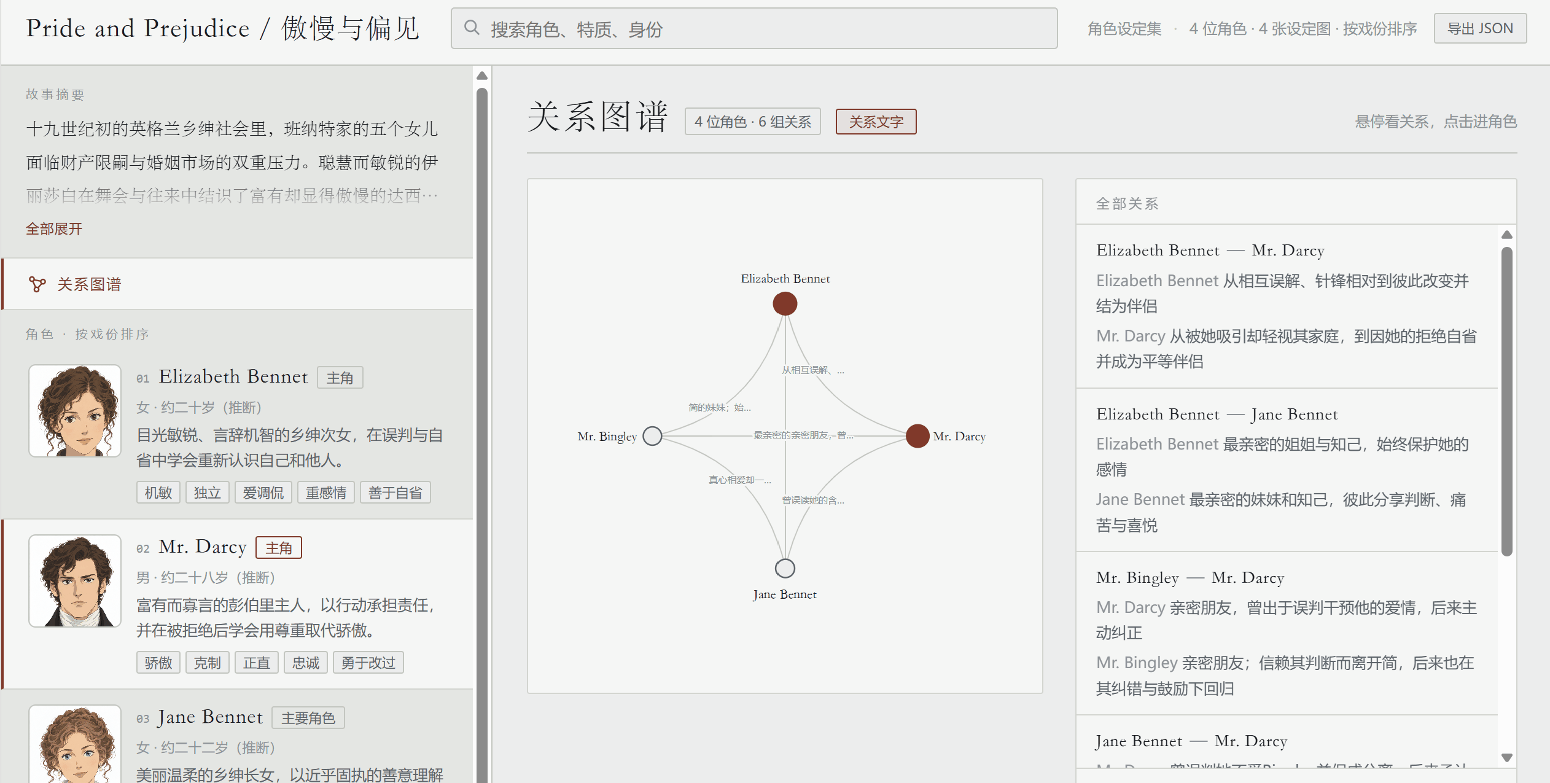The width and height of the screenshot is (1550, 783).
Task: Click the 简的妹妹 edge label in graph
Action: tap(719, 407)
